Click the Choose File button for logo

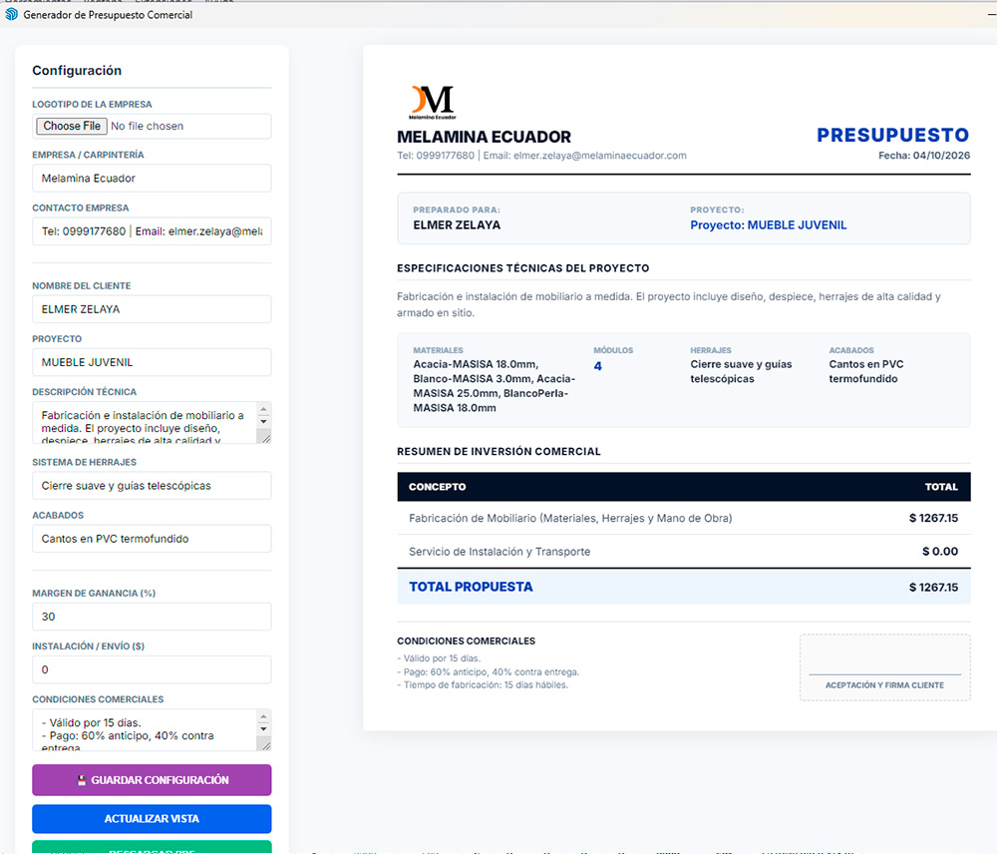[x=72, y=126]
